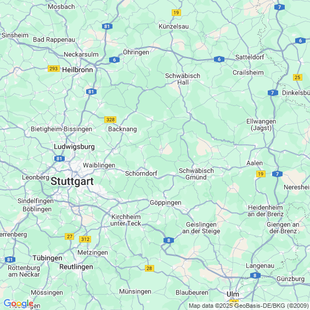The width and height of the screenshot is (310, 310).
Task: Click the yellow 27 road shield
Action: click(69, 236)
